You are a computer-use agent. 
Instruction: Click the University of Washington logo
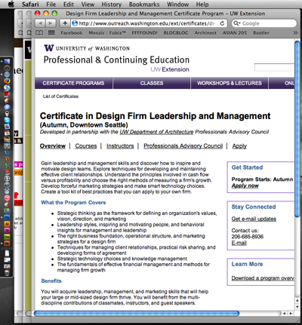87,48
